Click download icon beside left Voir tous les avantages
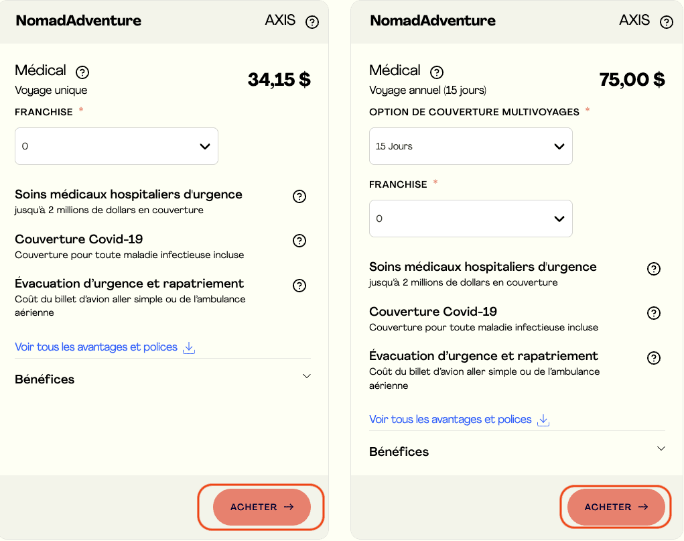Viewport: 684px width, 541px height. point(189,347)
